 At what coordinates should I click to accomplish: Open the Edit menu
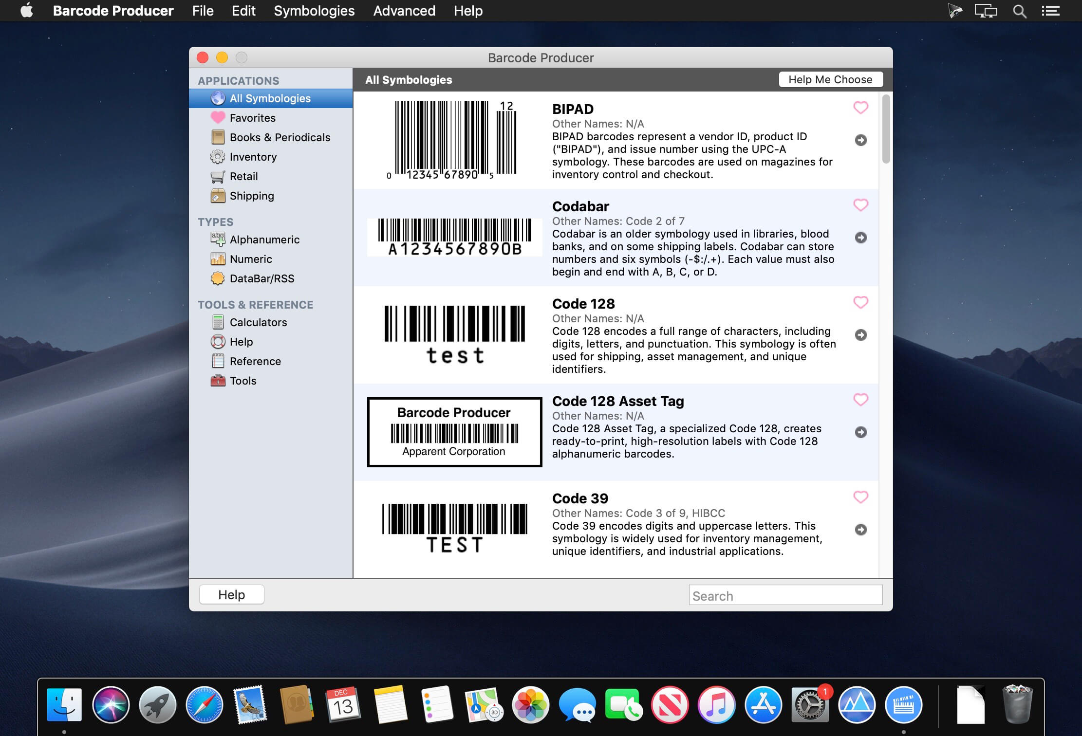(x=243, y=11)
